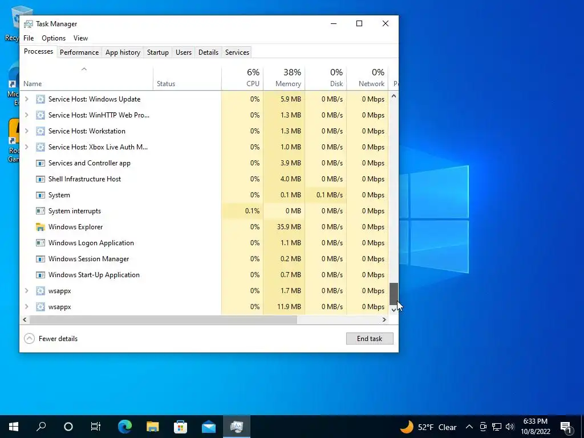Sort by the Disk column header

point(326,78)
